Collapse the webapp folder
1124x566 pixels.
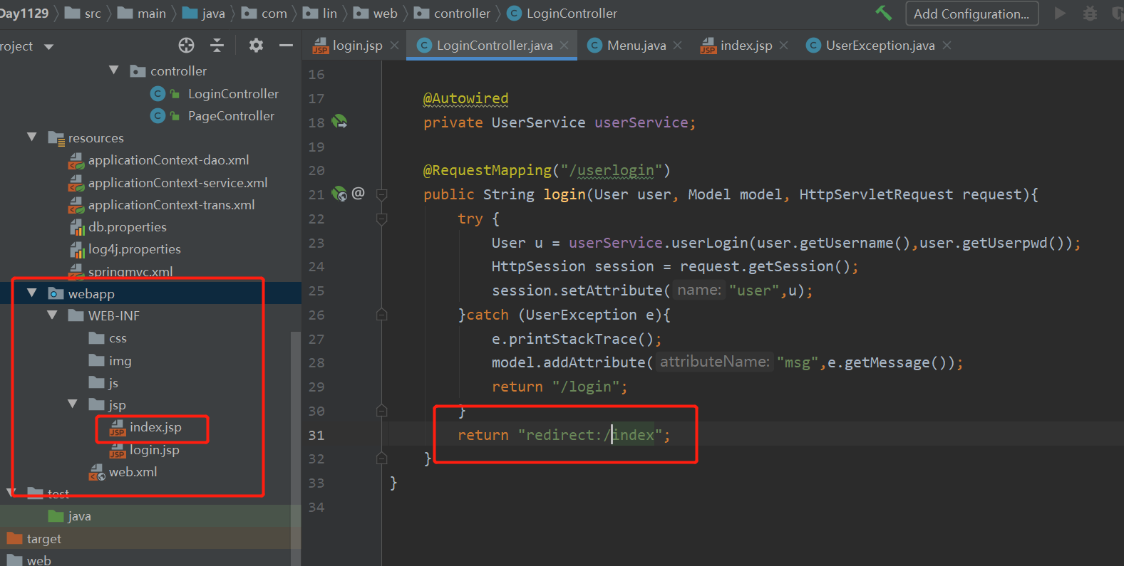[x=31, y=293]
